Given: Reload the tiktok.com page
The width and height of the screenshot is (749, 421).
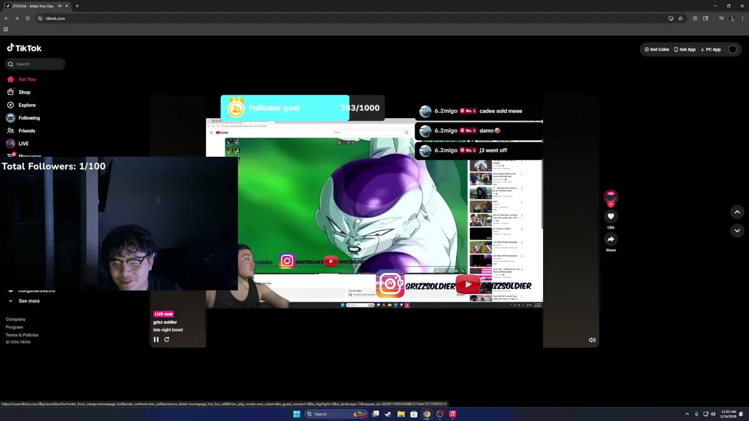Looking at the screenshot, I should 28,18.
